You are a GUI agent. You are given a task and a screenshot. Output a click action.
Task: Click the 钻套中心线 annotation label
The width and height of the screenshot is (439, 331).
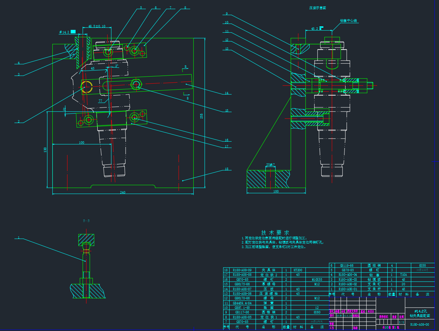click(348, 21)
